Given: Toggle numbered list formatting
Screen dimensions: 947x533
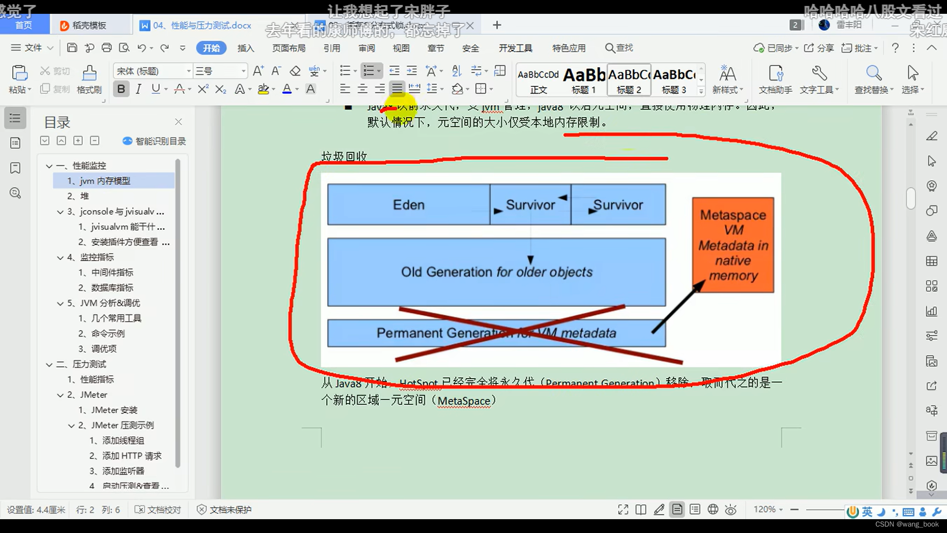Looking at the screenshot, I should (x=368, y=71).
